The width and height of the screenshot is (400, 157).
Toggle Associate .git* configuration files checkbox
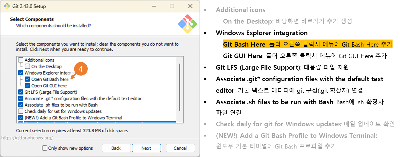coord(21,99)
